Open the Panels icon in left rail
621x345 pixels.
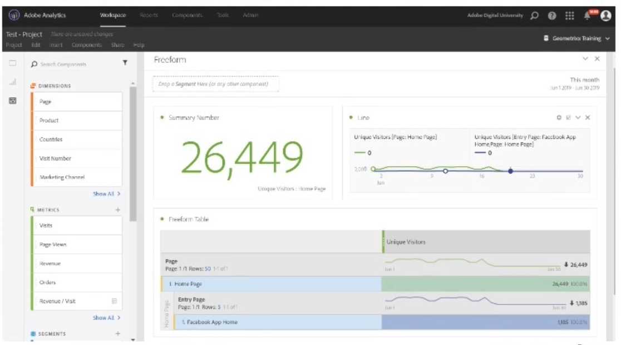[12, 64]
